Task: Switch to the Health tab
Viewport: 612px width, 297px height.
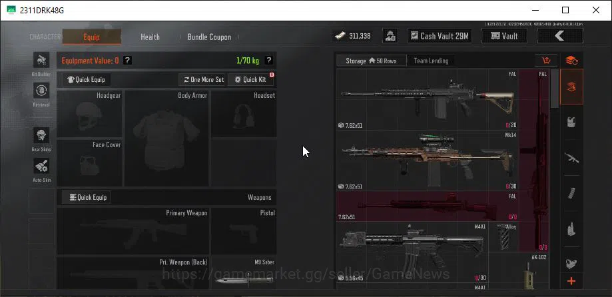Action: pyautogui.click(x=151, y=37)
